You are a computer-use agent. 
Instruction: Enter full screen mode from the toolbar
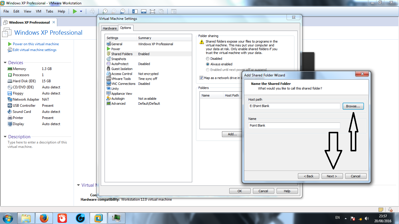point(152,11)
